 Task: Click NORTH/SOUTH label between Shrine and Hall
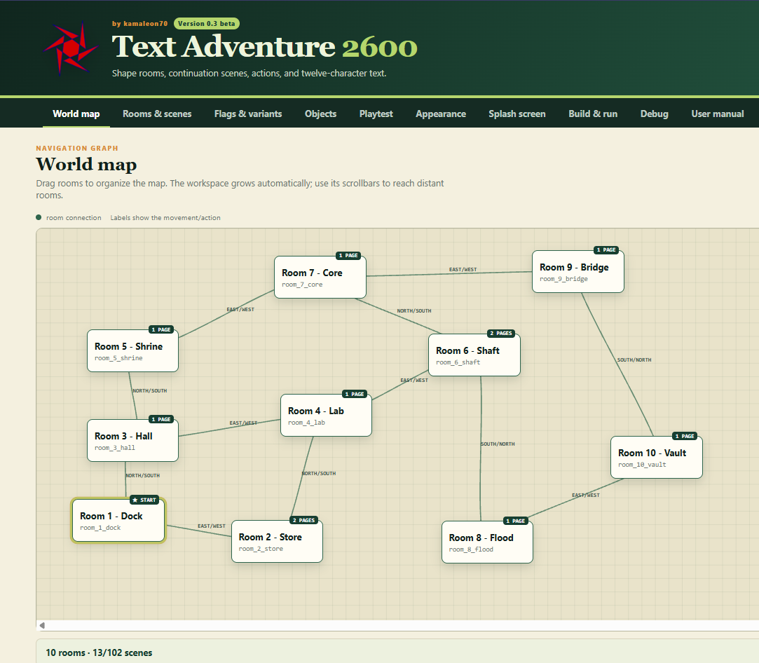pos(149,390)
